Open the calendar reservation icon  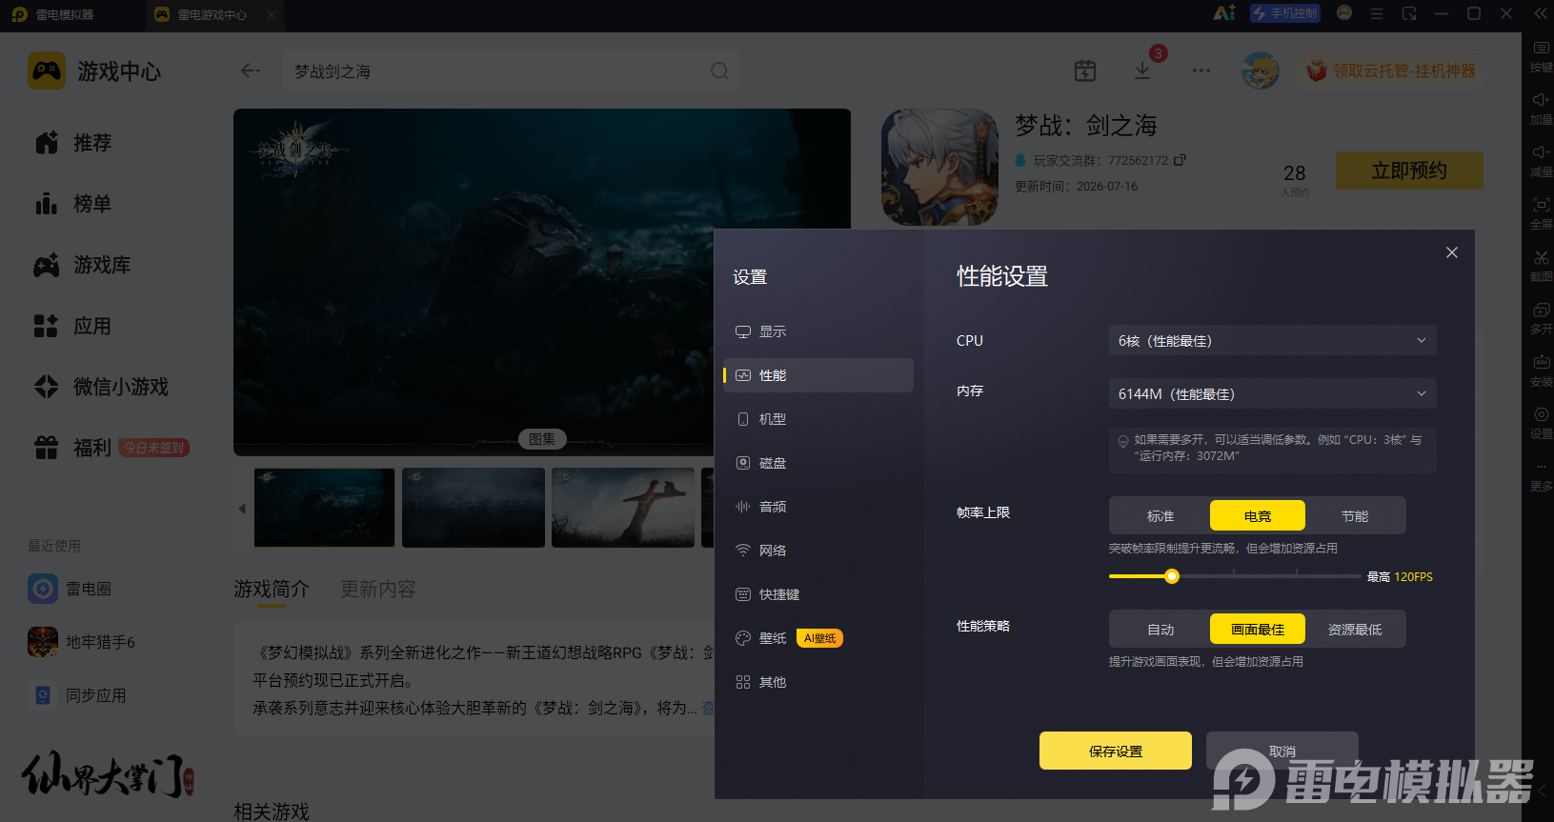1085,70
